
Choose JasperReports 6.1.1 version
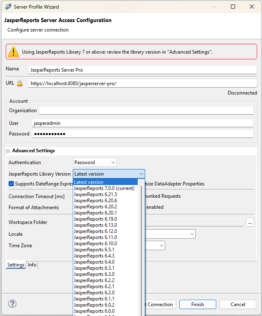[x=105, y=299]
